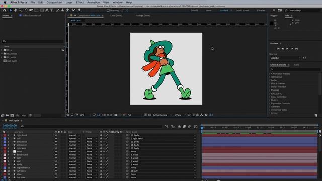Select the Eraser tool

coord(67,10)
